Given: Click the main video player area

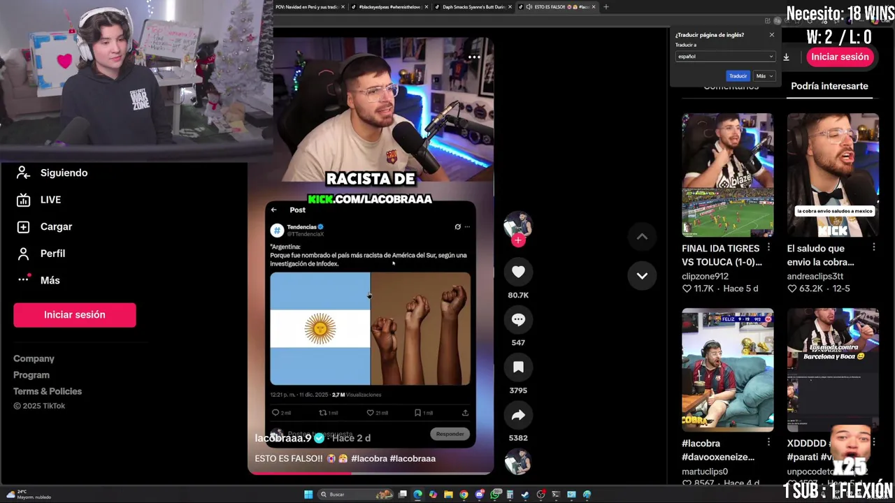Looking at the screenshot, I should click(371, 256).
